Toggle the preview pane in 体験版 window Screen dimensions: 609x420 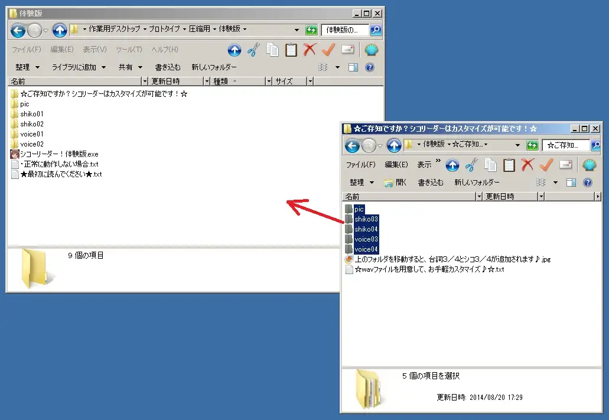pyautogui.click(x=353, y=67)
